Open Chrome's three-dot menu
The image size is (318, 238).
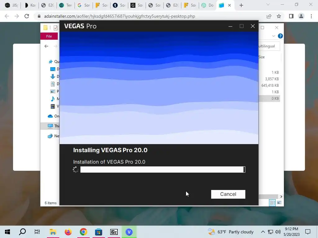[x=311, y=16]
